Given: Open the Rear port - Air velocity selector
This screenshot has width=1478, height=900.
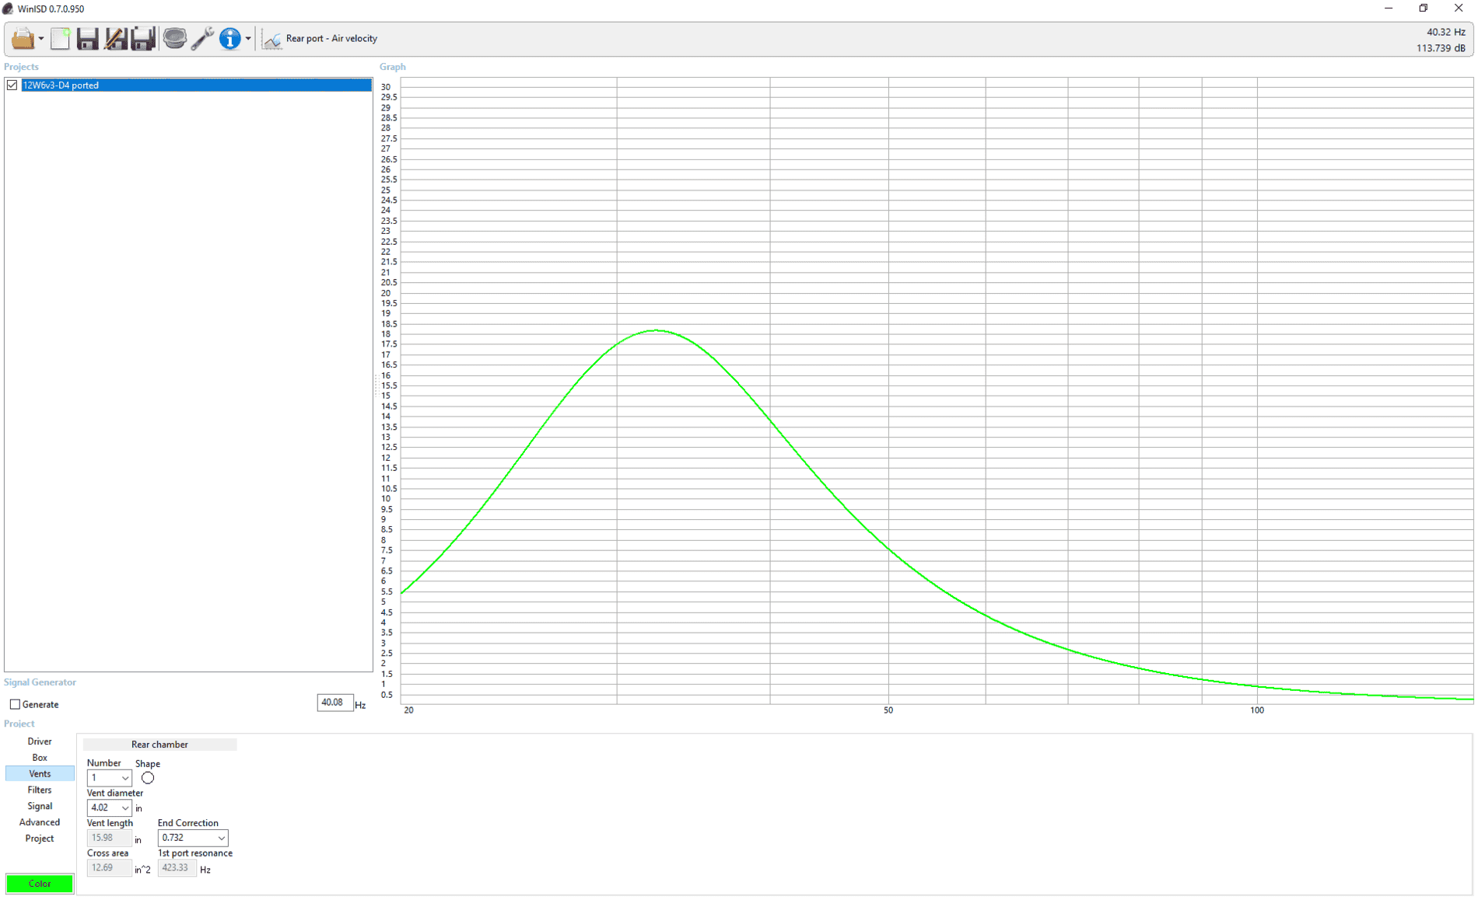Looking at the screenshot, I should (320, 38).
